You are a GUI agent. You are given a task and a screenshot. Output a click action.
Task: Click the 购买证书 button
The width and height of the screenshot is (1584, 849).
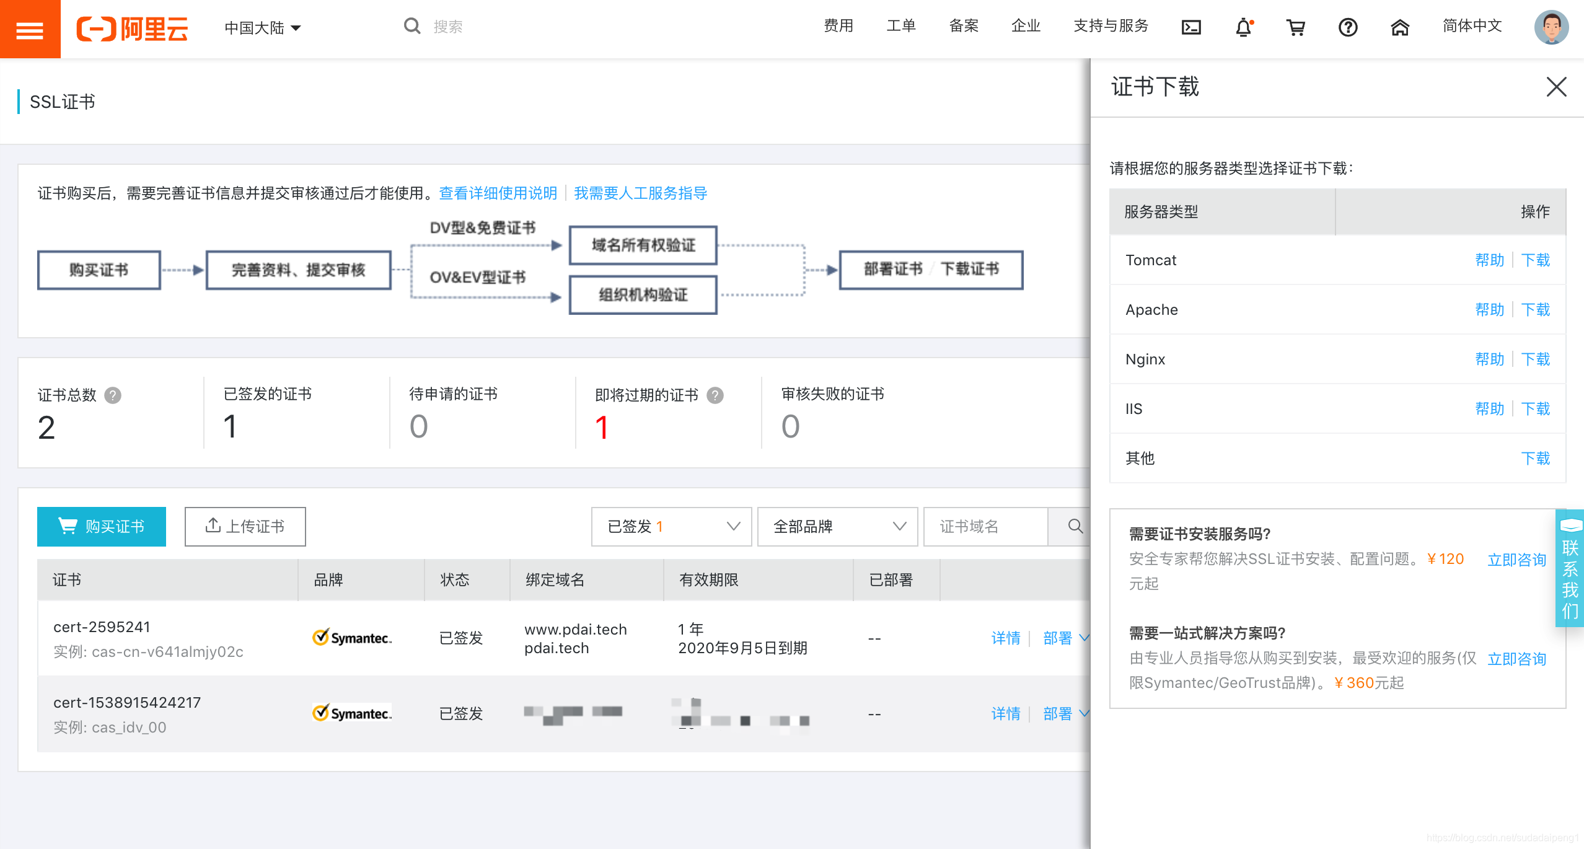tap(101, 526)
